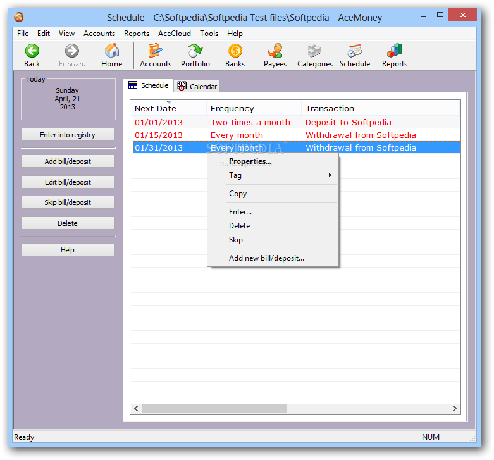
Task: Click the horizontal scrollbar thumb
Action: coord(214,408)
